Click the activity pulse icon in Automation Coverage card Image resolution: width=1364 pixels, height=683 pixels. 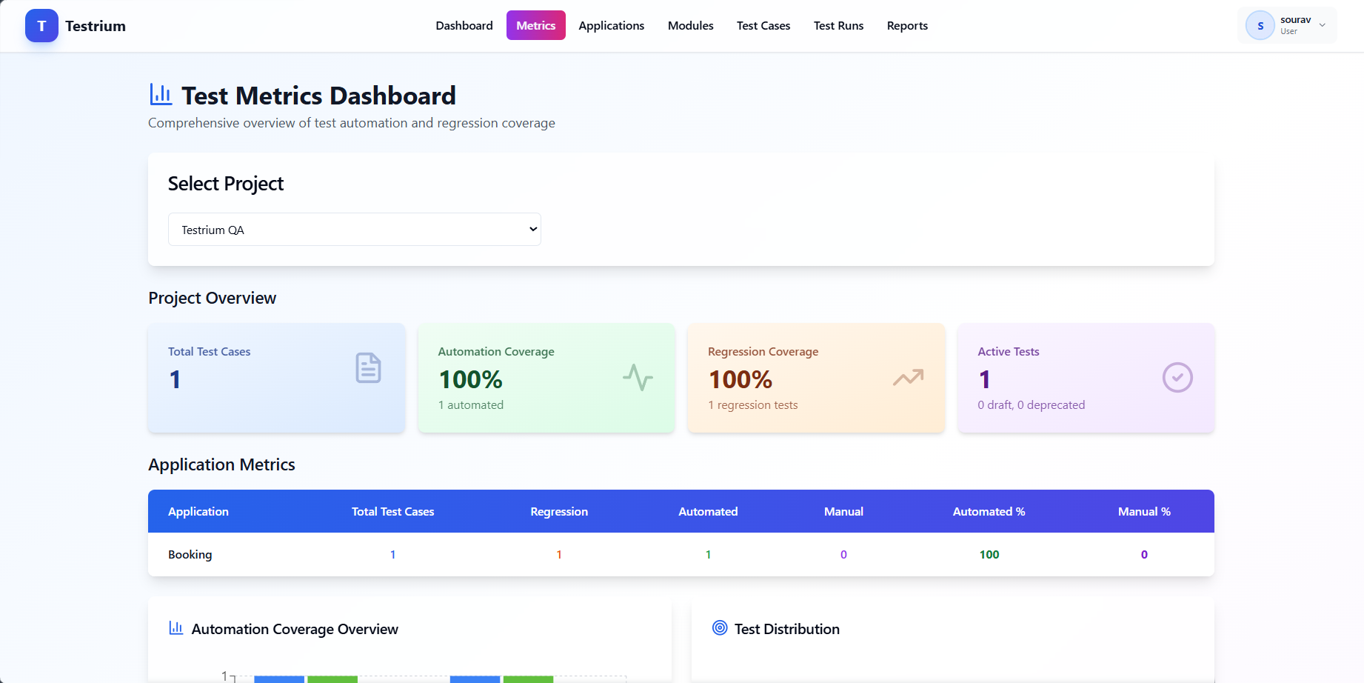pyautogui.click(x=638, y=377)
